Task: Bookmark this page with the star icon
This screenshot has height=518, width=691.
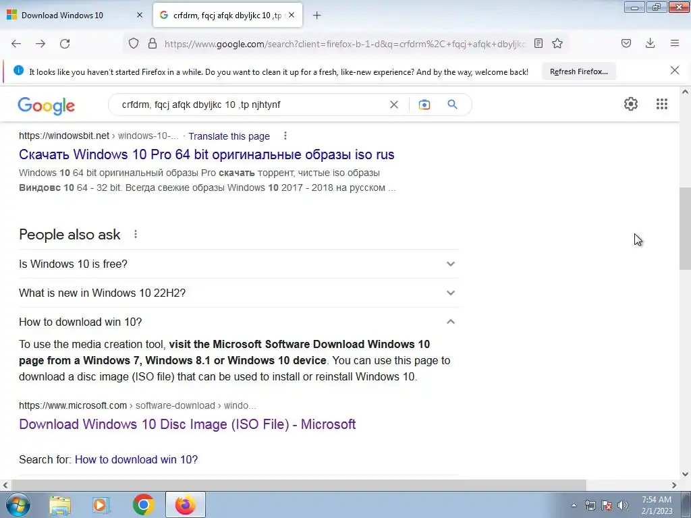Action: pos(557,43)
